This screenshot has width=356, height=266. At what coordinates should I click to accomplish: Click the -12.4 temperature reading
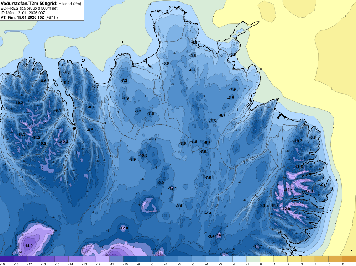(64, 142)
